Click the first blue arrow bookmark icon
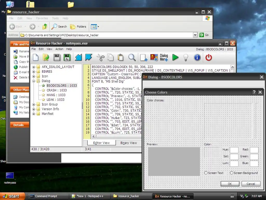The width and height of the screenshot is (266, 200). pos(78,58)
